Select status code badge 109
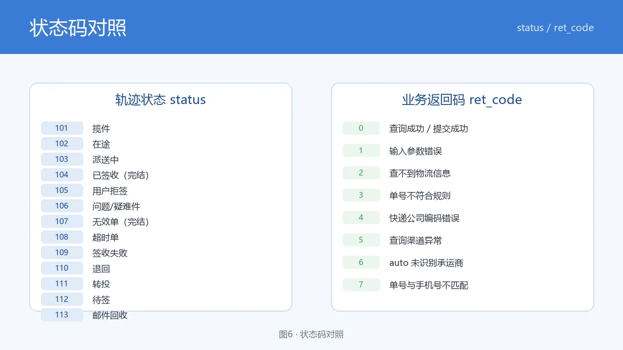 coord(62,253)
